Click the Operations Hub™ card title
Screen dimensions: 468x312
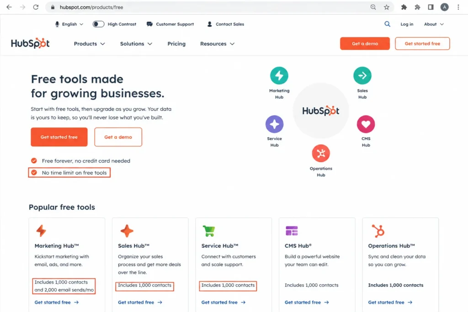pyautogui.click(x=391, y=246)
